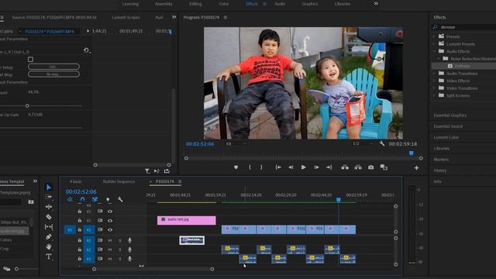Viewport: 496px width, 279px height.
Task: Click Go to In point button
Action: coord(278,167)
